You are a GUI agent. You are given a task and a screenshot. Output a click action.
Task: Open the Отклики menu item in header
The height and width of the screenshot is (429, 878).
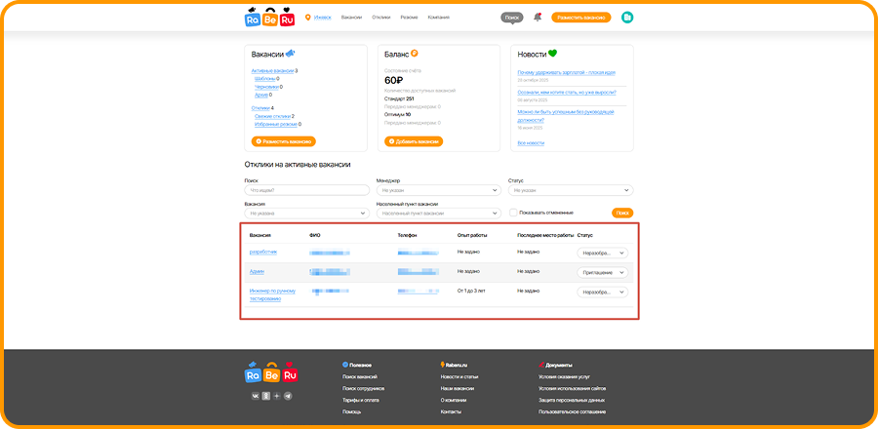point(380,18)
